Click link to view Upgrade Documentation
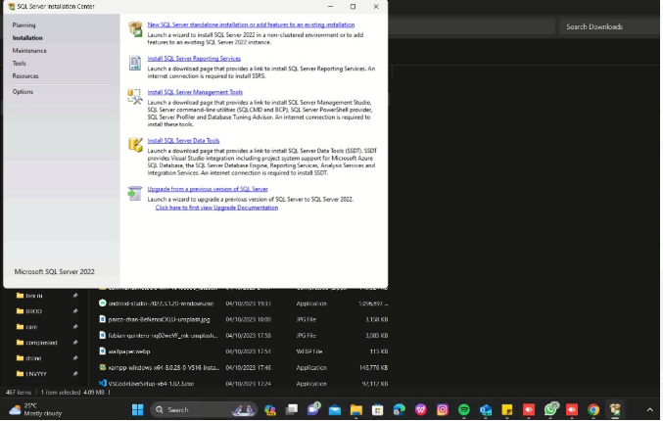The image size is (663, 421). pos(216,208)
